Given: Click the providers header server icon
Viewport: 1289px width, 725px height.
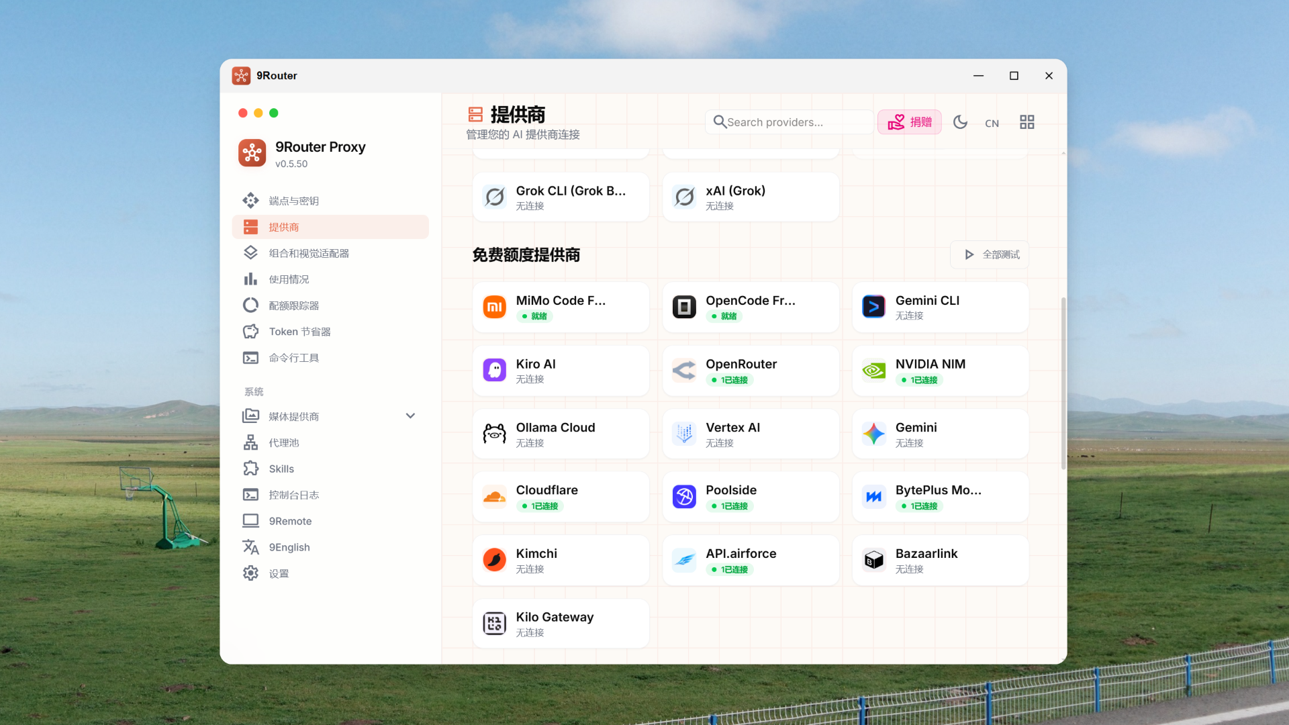Looking at the screenshot, I should coord(476,115).
